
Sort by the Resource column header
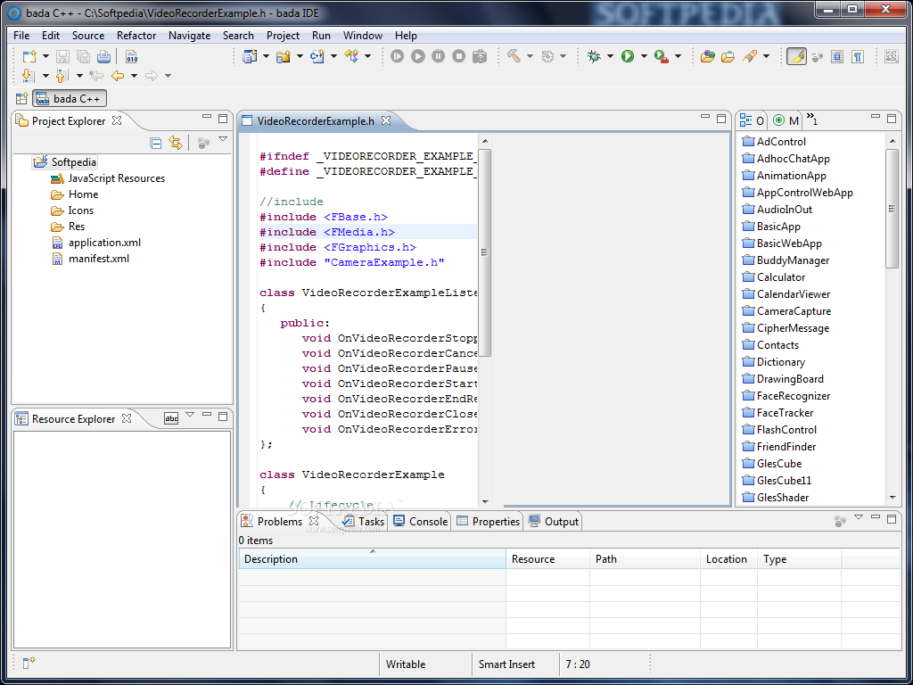tap(547, 559)
